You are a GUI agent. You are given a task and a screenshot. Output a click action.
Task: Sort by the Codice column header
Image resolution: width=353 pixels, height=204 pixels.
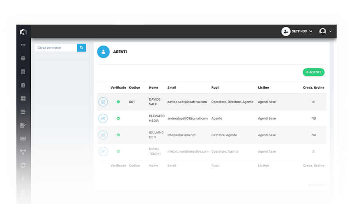click(135, 87)
